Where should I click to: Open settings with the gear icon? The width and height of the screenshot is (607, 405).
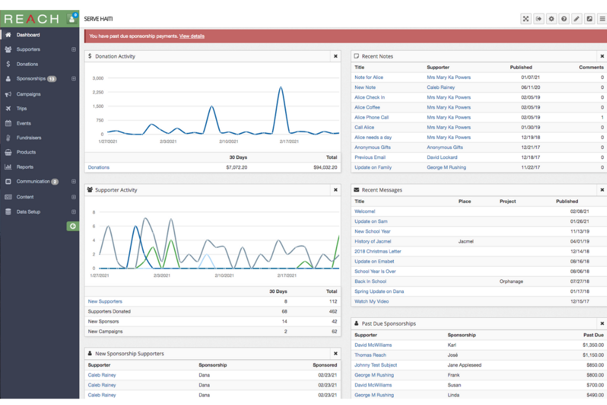coord(551,19)
